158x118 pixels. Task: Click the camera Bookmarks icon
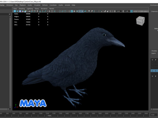coord(38,11)
